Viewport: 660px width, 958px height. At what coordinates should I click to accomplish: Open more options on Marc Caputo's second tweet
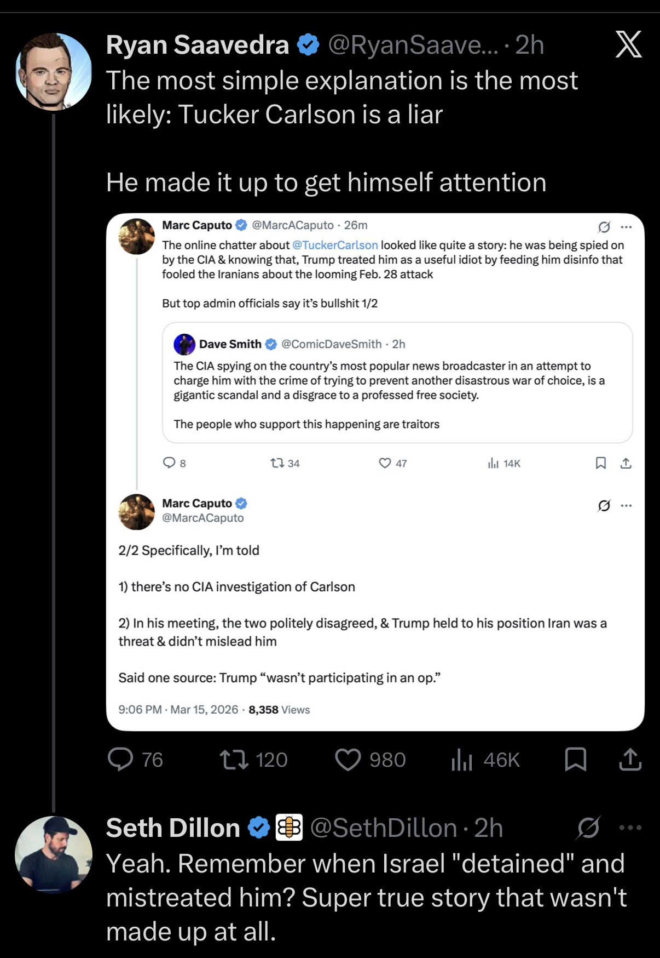627,505
